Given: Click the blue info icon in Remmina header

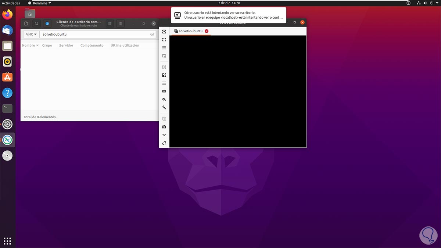Looking at the screenshot, I should (x=47, y=24).
